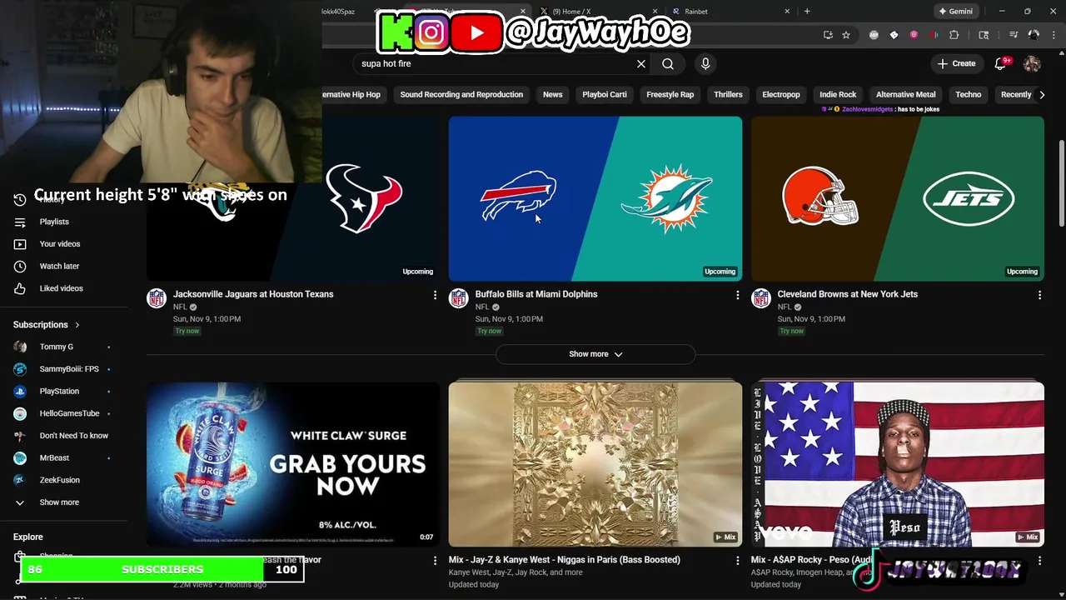This screenshot has height=600, width=1066.
Task: Select the Techno filter chip
Action: pyautogui.click(x=969, y=94)
